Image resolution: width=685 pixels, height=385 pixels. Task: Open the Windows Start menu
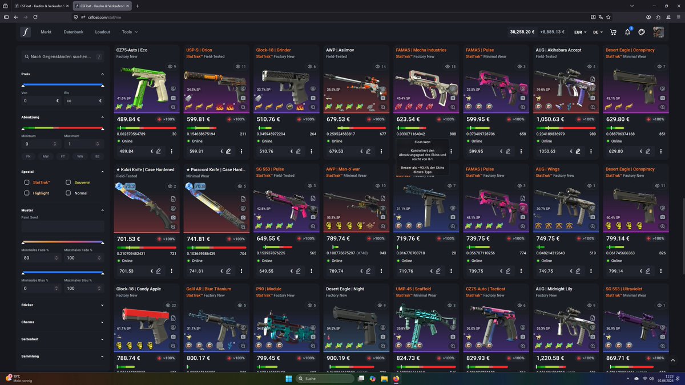[289, 378]
